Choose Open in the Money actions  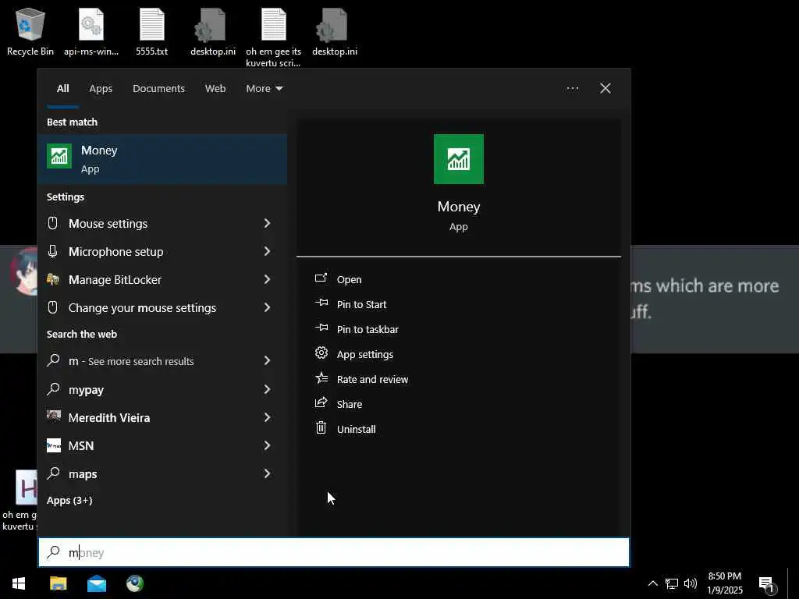(349, 280)
